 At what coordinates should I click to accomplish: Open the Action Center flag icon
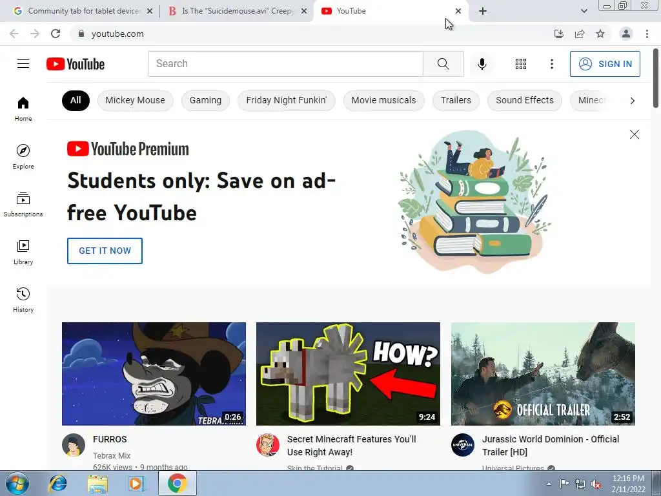(x=564, y=484)
